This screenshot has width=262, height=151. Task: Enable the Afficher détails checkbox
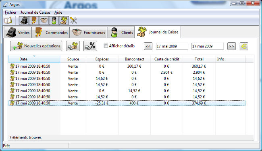(x=106, y=46)
